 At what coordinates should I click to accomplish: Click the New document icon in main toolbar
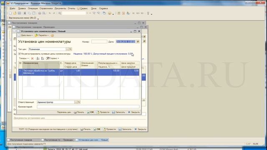(10, 13)
